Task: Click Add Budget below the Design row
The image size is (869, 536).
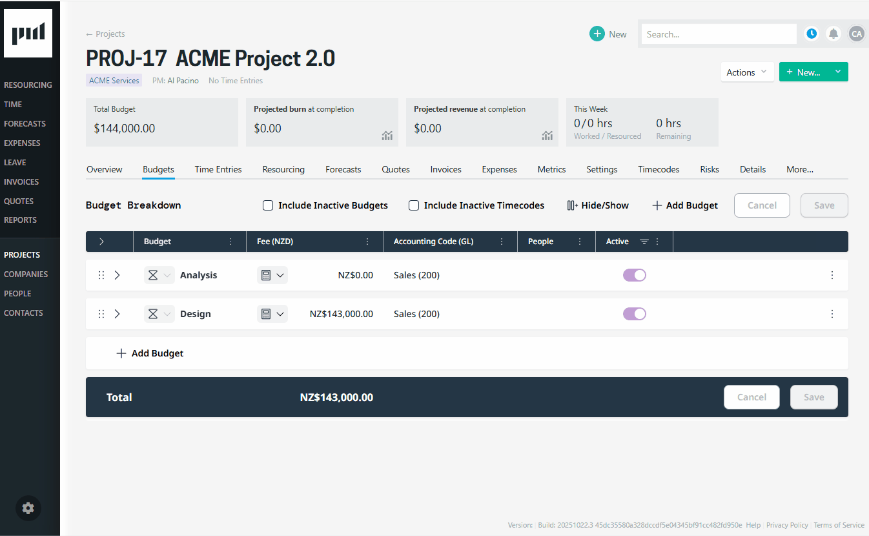Action: click(x=150, y=353)
